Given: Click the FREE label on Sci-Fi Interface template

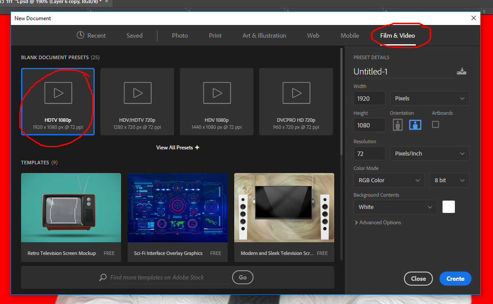Looking at the screenshot, I should point(216,253).
